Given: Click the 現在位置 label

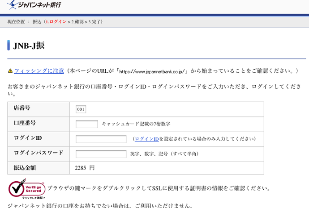Looking at the screenshot, I should point(16,21).
